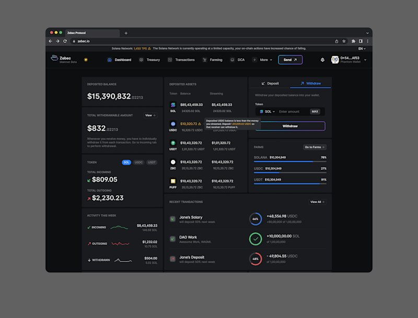Click the Jane's Salary 66% progress ring

[256, 219]
